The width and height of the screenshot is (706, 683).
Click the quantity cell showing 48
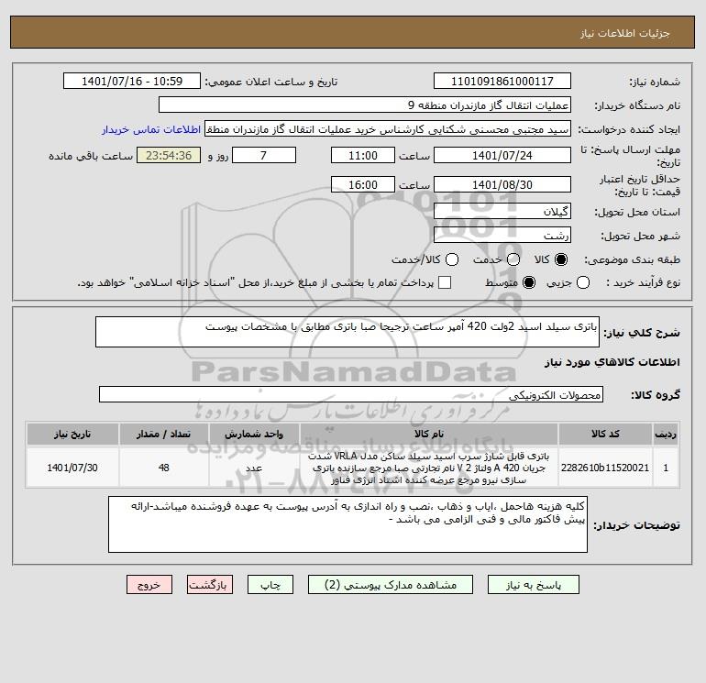[163, 468]
